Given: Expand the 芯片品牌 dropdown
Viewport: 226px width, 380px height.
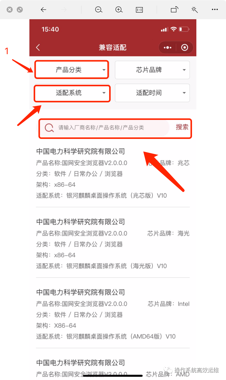Looking at the screenshot, I should [152, 70].
